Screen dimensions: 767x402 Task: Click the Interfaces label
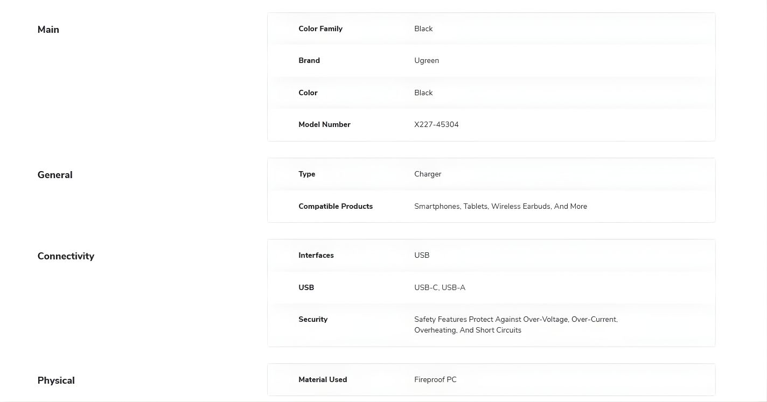click(316, 255)
